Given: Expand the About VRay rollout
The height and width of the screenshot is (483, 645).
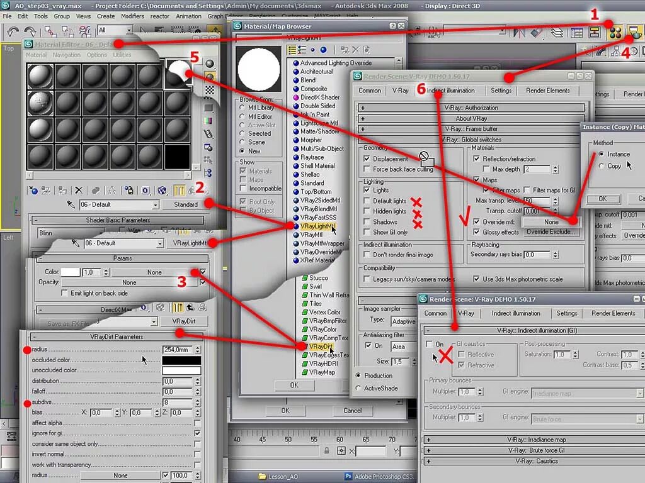Looking at the screenshot, I should coord(471,118).
